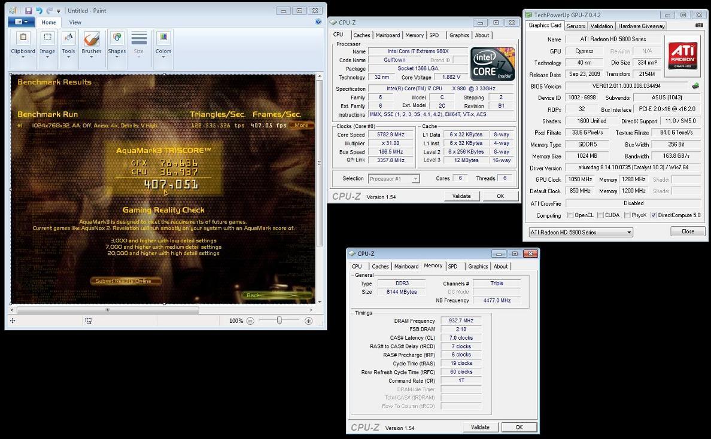Switch to the Home tab in Paint
The image size is (711, 439).
tap(48, 22)
